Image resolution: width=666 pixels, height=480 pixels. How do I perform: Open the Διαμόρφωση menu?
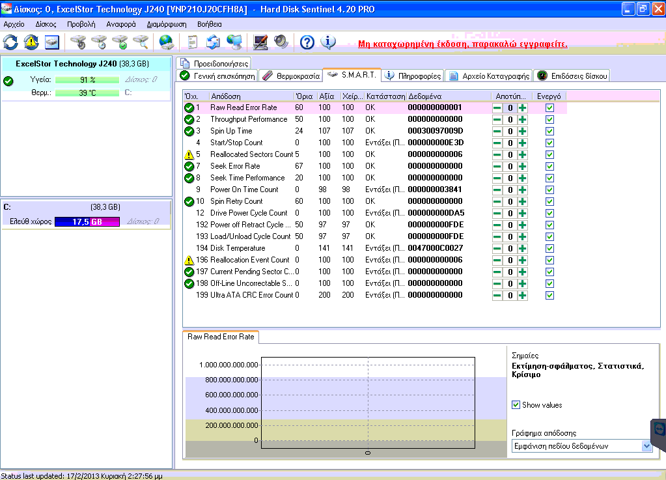click(167, 24)
